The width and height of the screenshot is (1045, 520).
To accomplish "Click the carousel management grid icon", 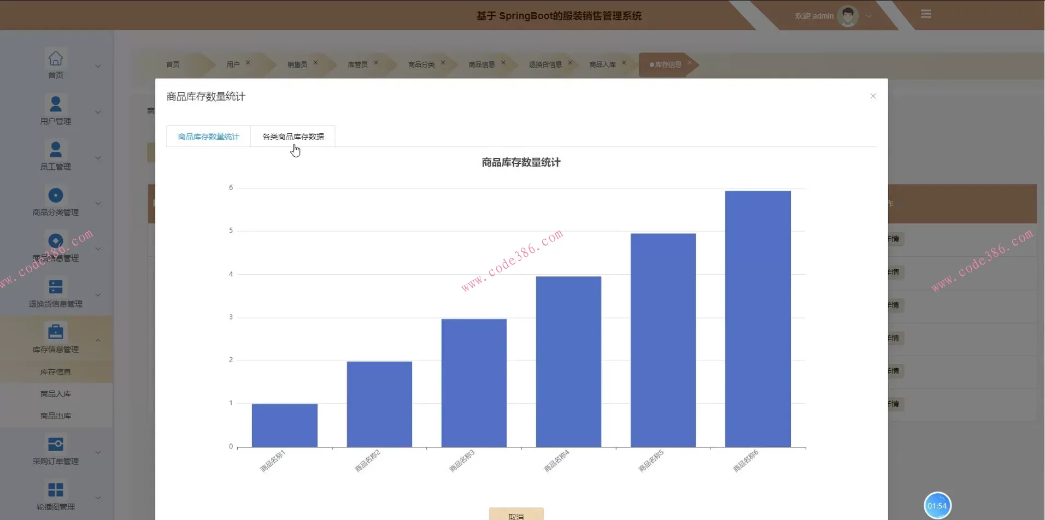I will tap(55, 489).
